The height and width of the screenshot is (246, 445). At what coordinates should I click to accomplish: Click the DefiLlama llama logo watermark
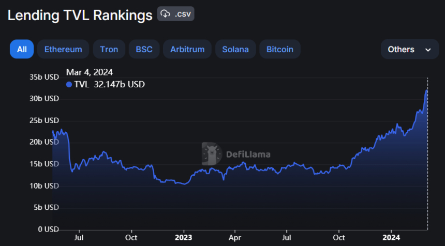coord(212,153)
